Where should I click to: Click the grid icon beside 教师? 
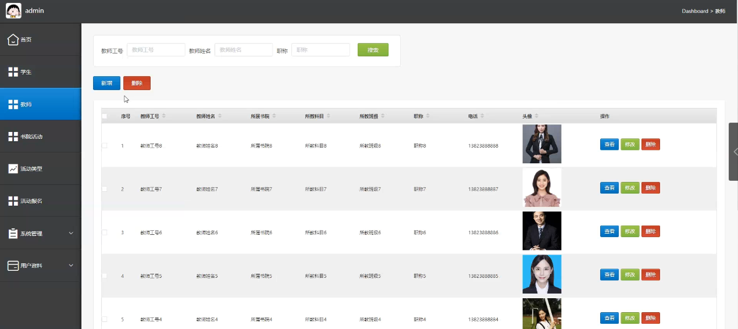13,105
